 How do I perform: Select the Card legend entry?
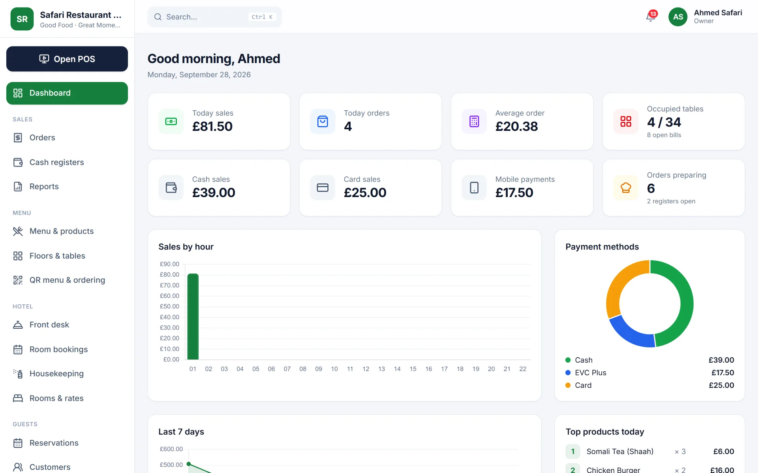649,385
